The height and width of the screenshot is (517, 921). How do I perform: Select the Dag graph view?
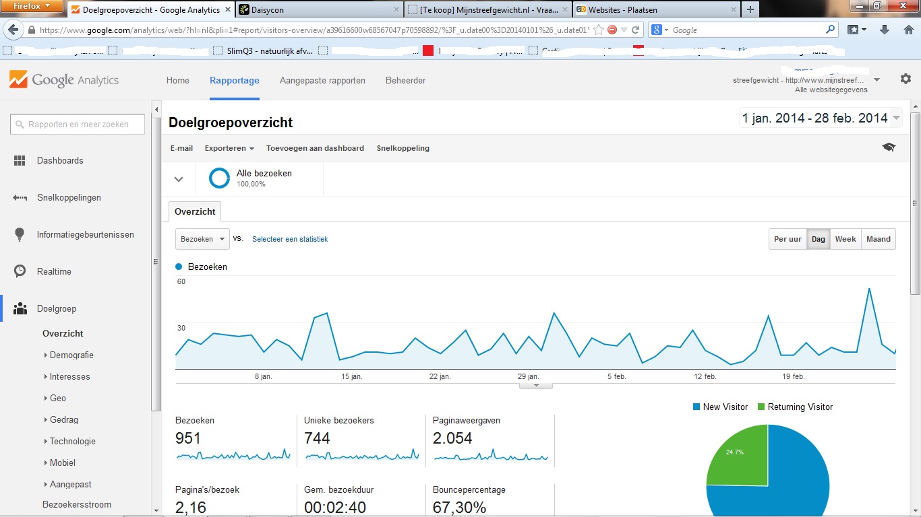tap(819, 239)
